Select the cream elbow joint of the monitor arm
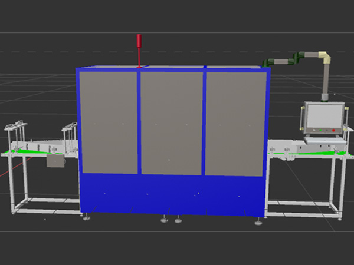Viewport: 354px width, 265px height. [x=324, y=57]
